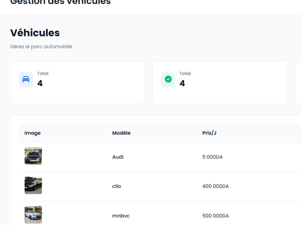This screenshot has height=225, width=301.
Task: Open the clio vehicle thumbnail image
Action: click(33, 185)
